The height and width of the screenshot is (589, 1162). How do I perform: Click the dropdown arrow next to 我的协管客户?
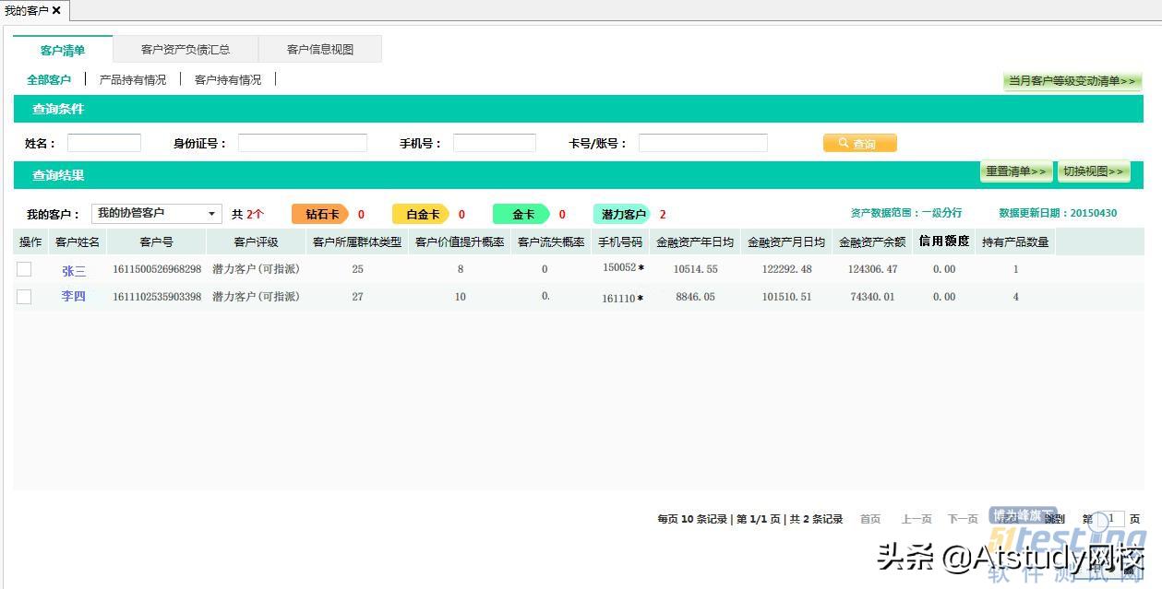(211, 213)
